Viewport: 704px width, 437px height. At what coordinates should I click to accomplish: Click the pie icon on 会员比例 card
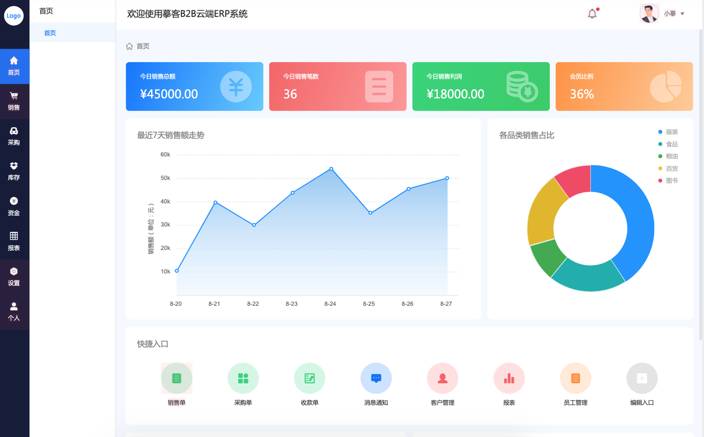point(665,87)
